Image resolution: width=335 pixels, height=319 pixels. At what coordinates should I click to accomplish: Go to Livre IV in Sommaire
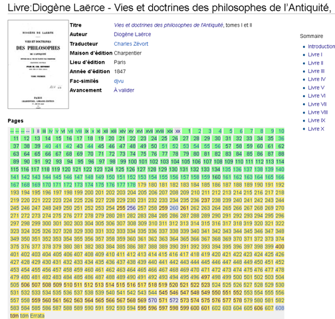click(316, 79)
